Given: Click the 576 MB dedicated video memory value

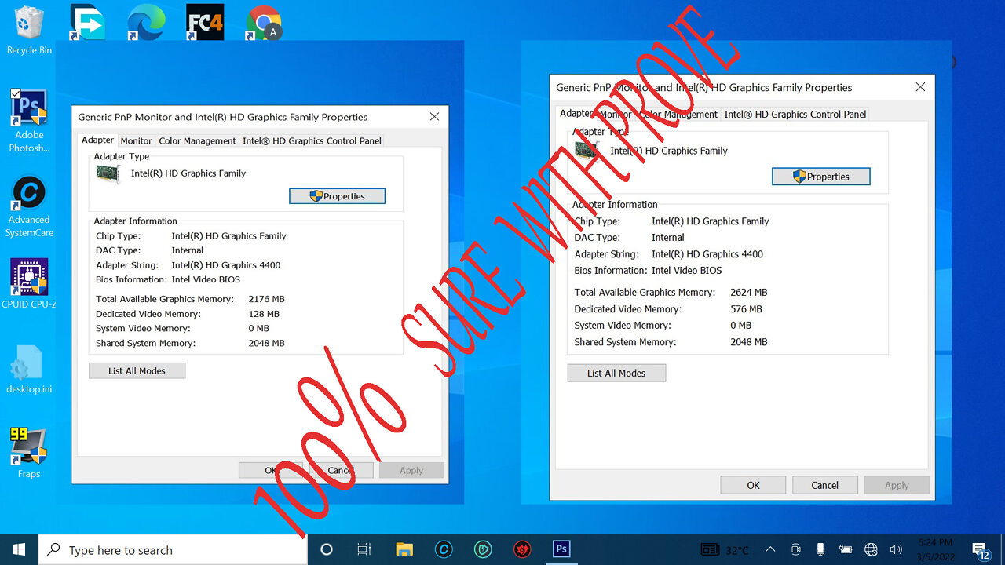Looking at the screenshot, I should coord(746,309).
